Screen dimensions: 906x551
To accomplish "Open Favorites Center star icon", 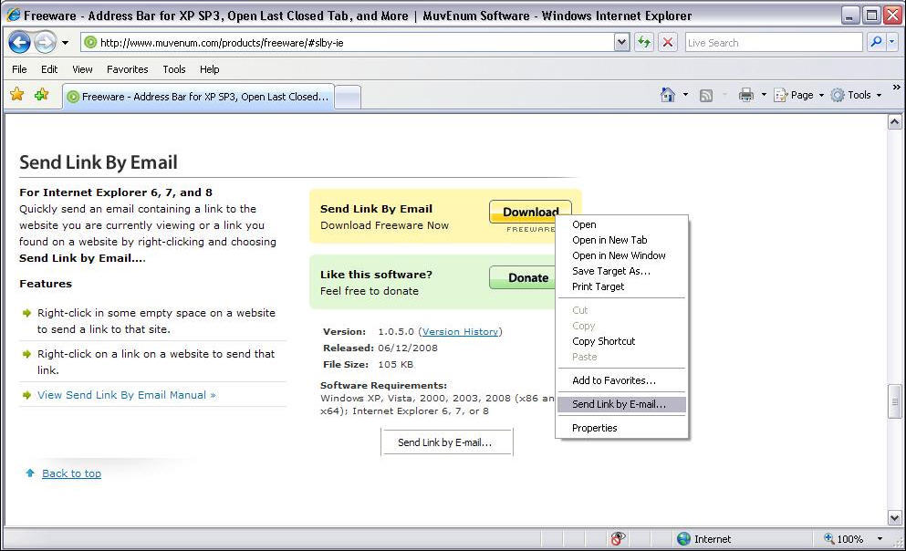I will pyautogui.click(x=16, y=94).
